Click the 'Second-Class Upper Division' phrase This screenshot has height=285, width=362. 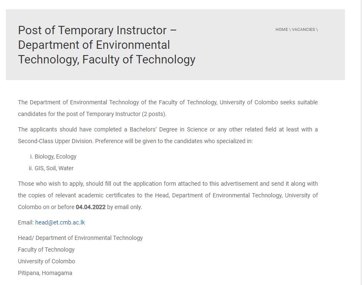[x=55, y=141]
